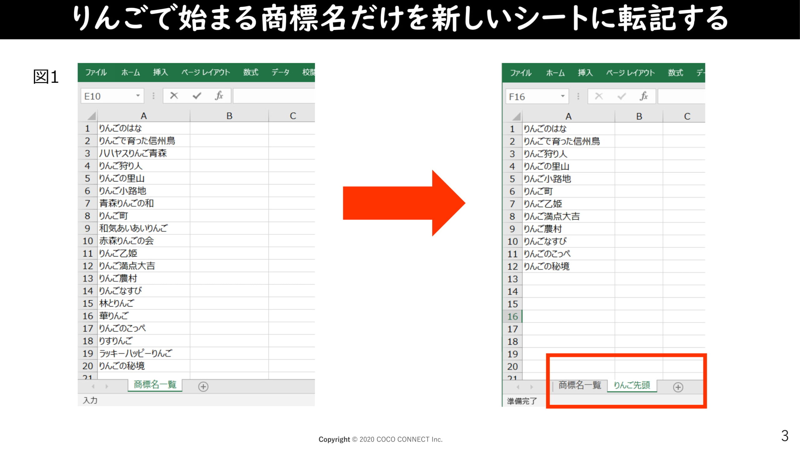The width and height of the screenshot is (800, 450).
Task: Click select-all corner triangle in left Excel
Action: pos(91,116)
